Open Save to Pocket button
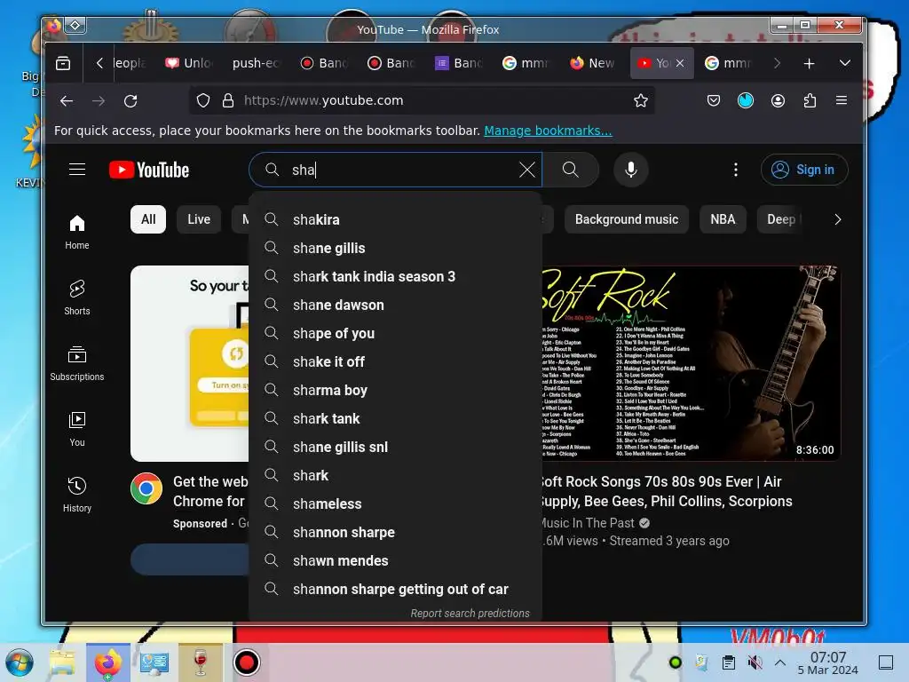 (714, 101)
